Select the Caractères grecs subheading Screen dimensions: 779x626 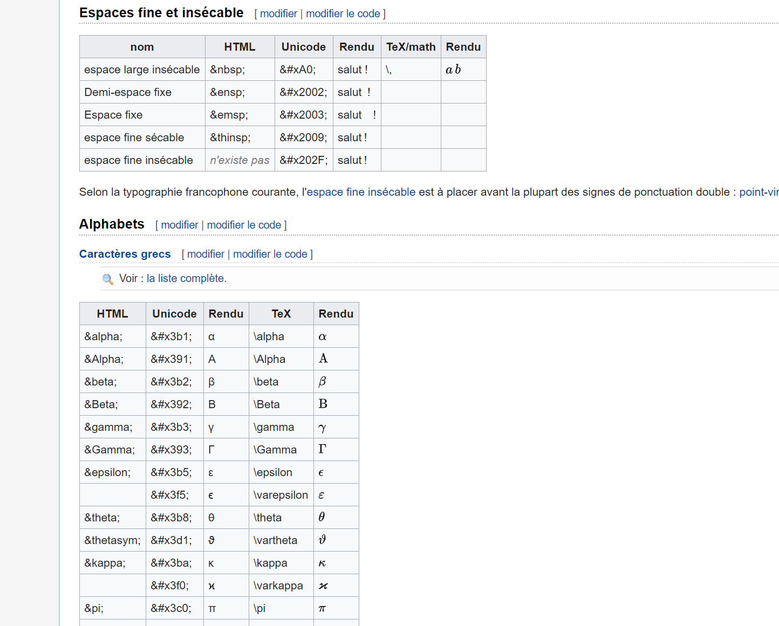[x=125, y=254]
